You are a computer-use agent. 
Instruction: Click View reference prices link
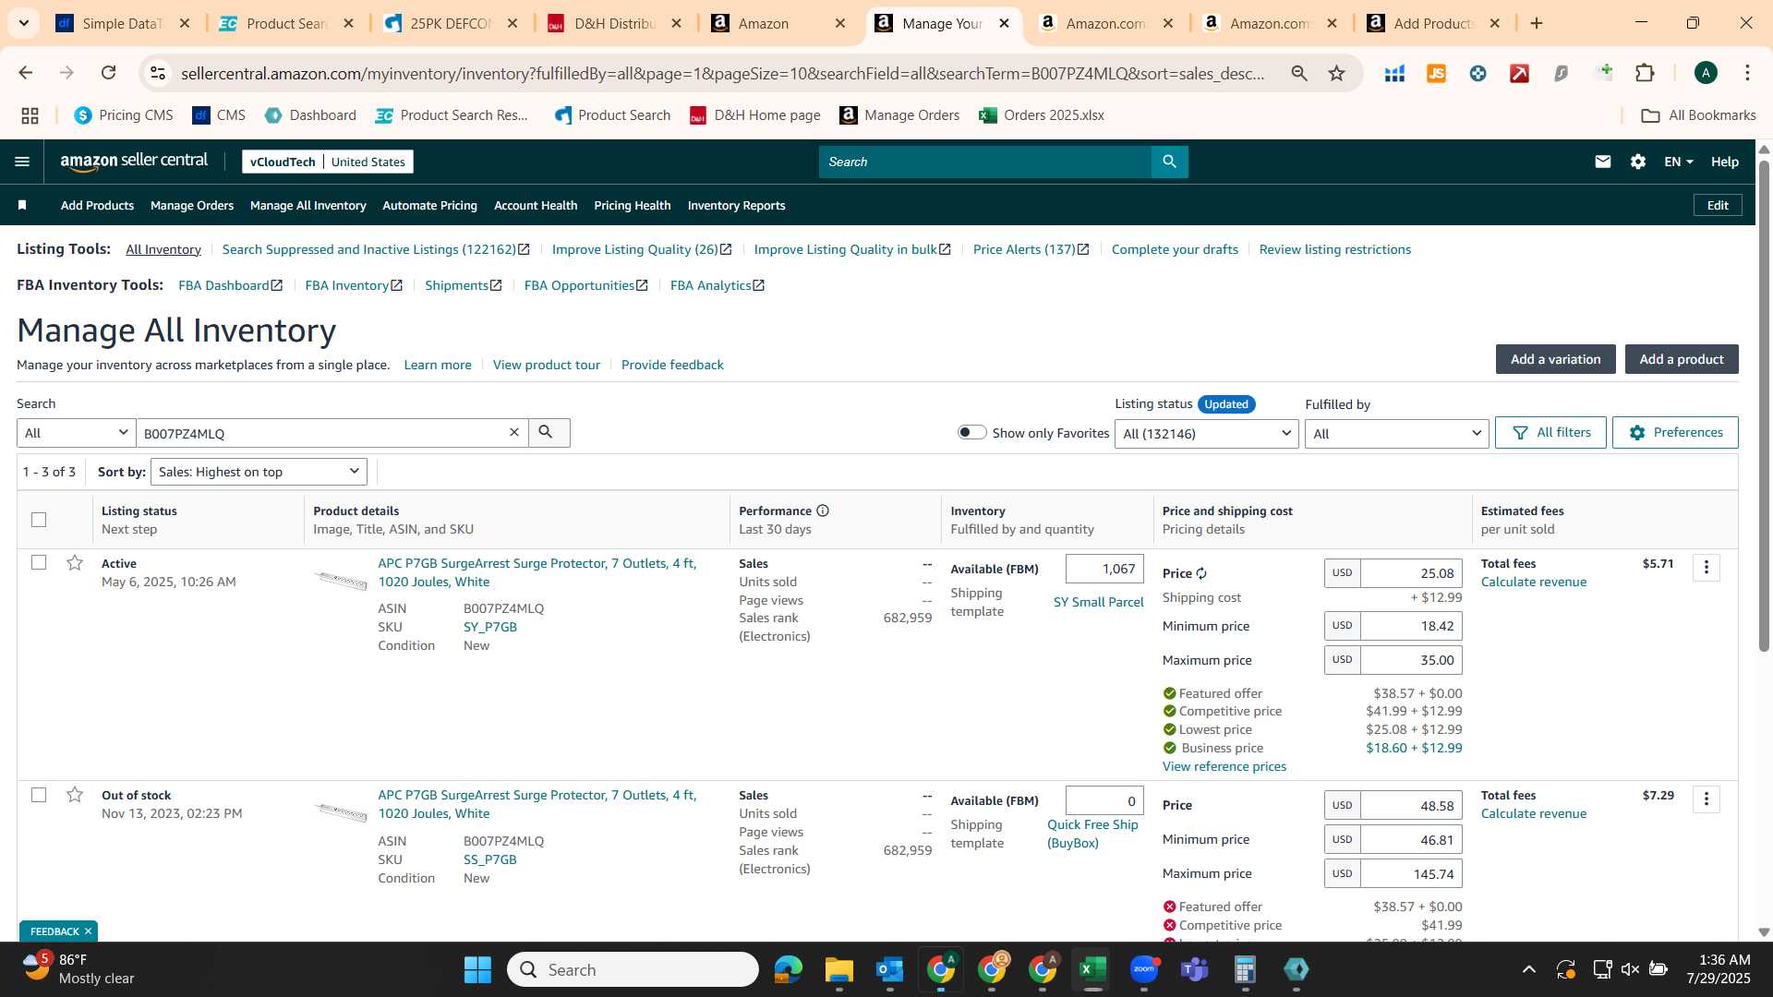pos(1224,766)
